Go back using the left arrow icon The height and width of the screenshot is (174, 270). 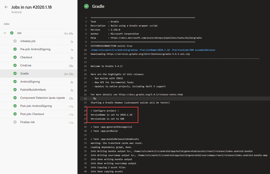[6, 7]
